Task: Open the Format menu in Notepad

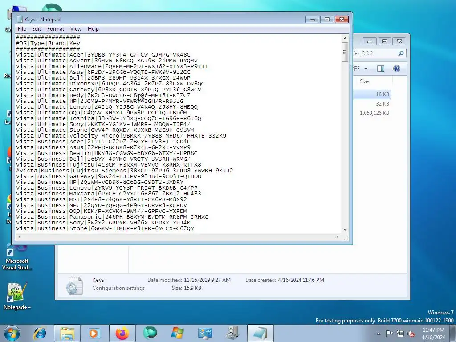Action: (x=56, y=29)
